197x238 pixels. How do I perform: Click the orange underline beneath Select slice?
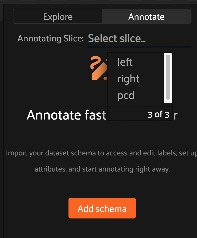(140, 47)
